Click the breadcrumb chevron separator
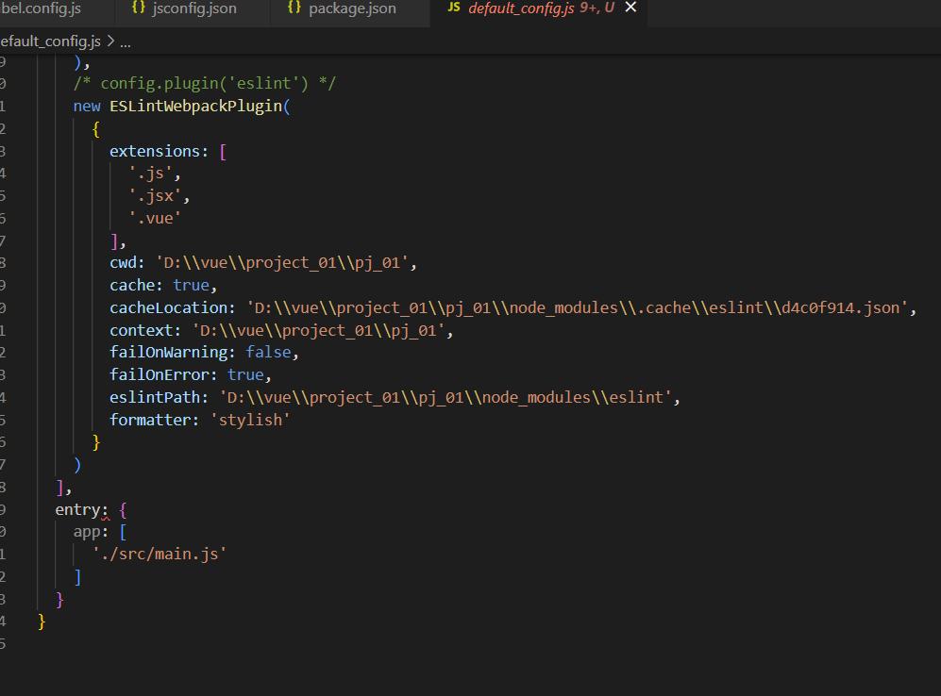Image resolution: width=941 pixels, height=696 pixels. pyautogui.click(x=110, y=41)
